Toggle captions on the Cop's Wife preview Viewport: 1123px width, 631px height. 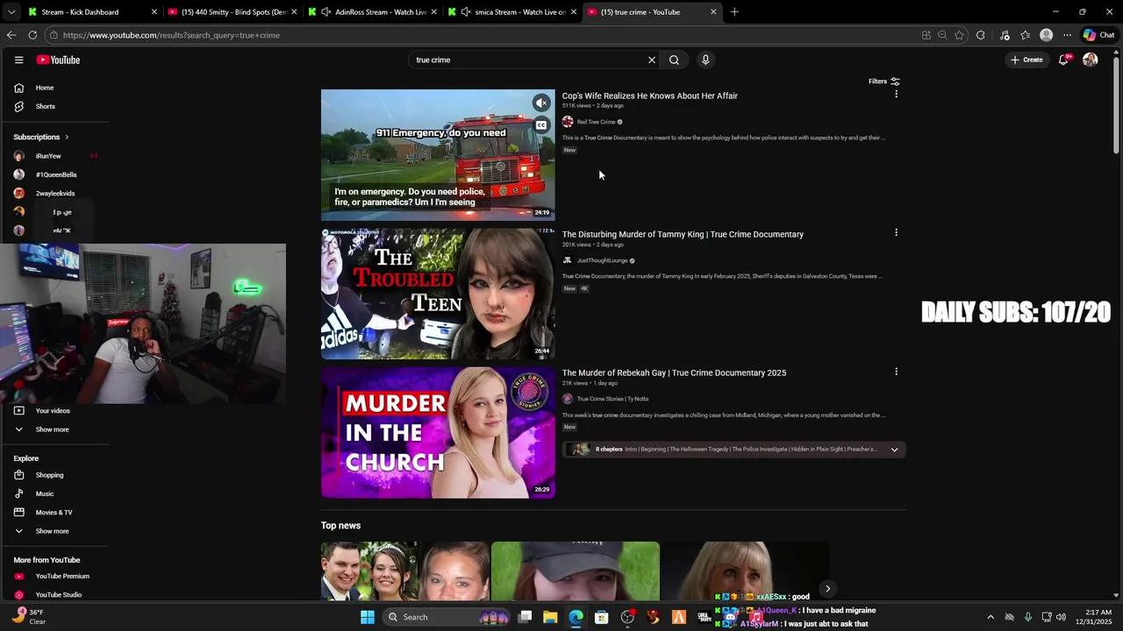[x=541, y=125]
